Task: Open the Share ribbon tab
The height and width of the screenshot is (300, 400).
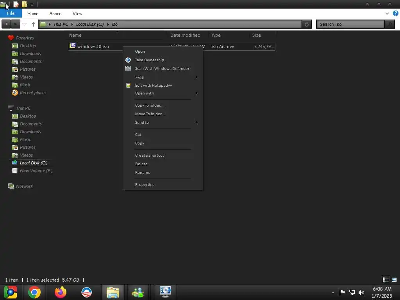Action: 55,14
